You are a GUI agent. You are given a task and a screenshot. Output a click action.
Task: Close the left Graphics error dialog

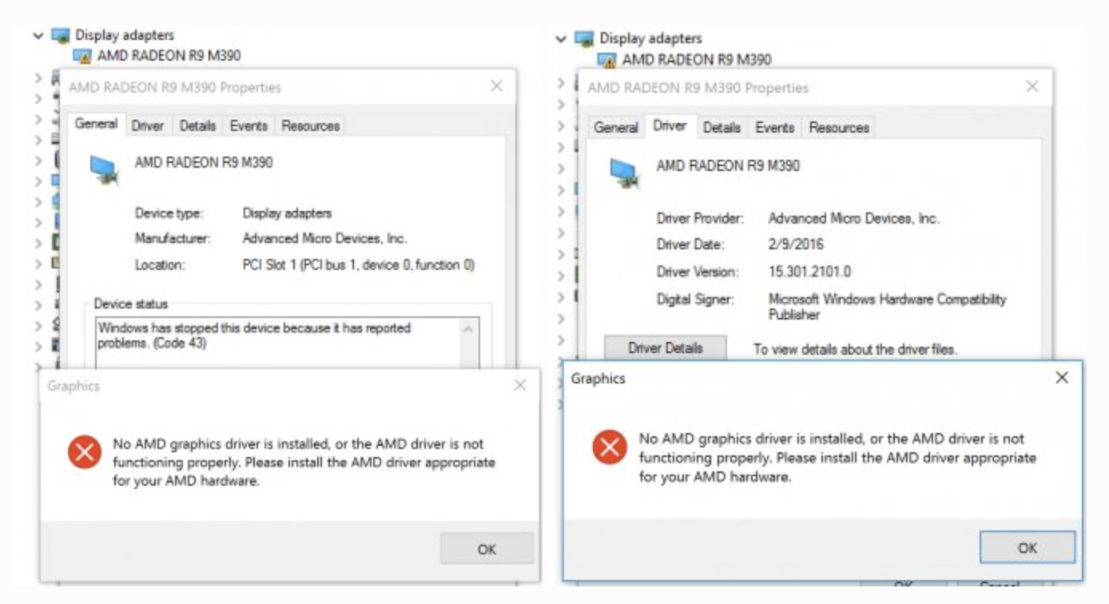tap(520, 386)
